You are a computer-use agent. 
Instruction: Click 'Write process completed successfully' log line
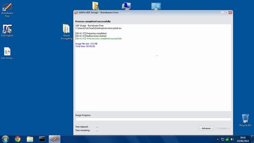tap(98, 39)
